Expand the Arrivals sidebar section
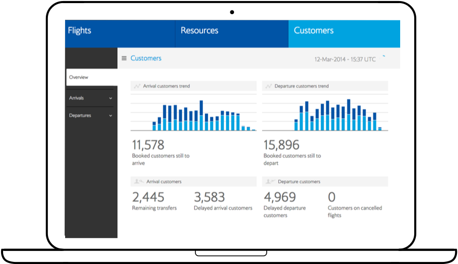The height and width of the screenshot is (264, 458). point(91,98)
